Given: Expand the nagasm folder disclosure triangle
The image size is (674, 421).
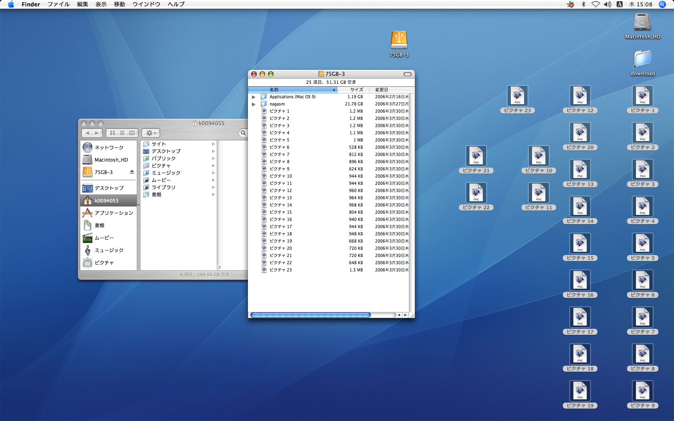Looking at the screenshot, I should [x=254, y=104].
